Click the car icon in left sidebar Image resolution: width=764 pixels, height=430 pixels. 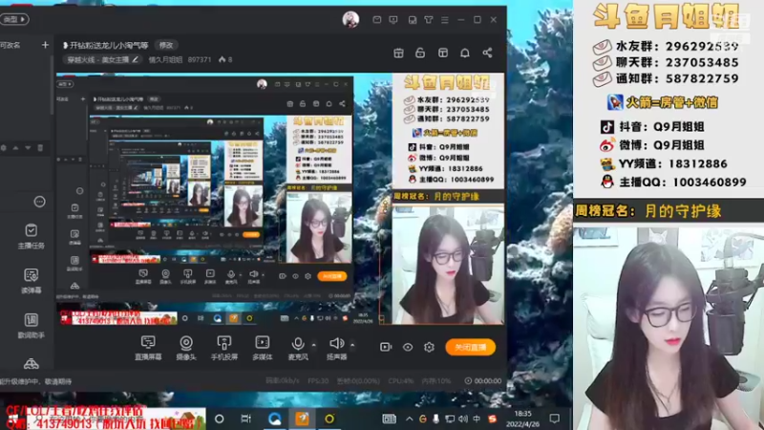click(x=32, y=364)
